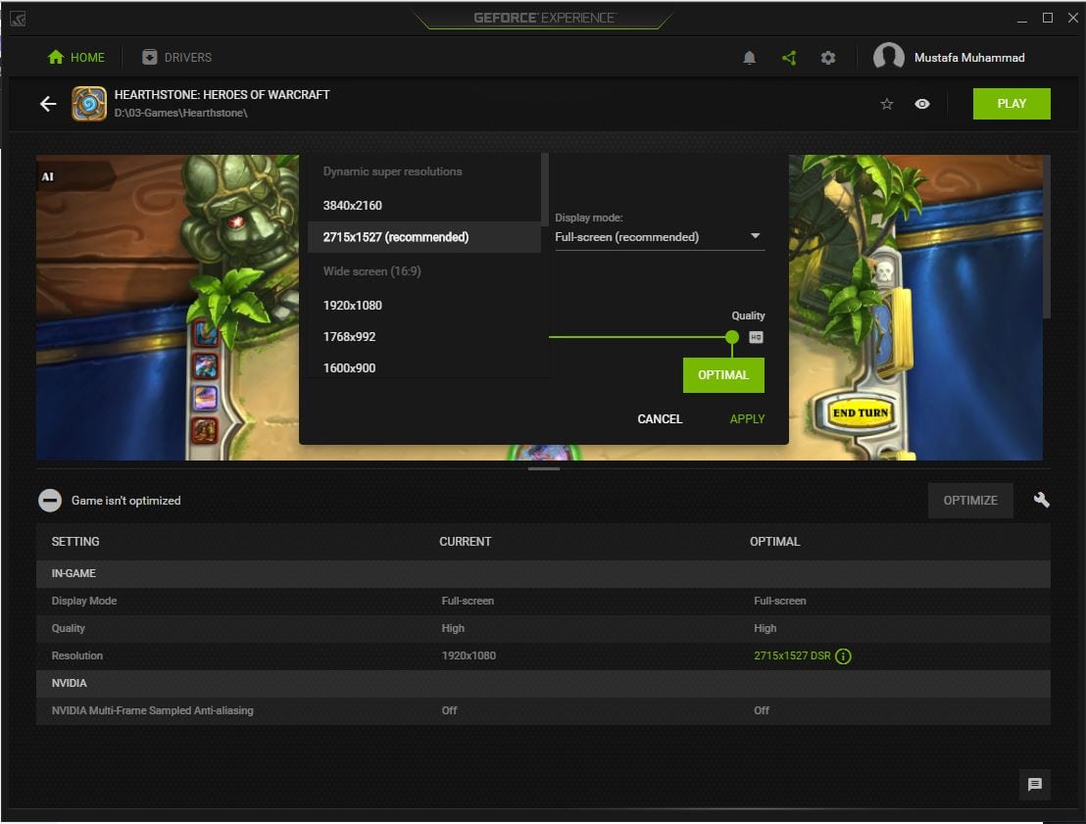The image size is (1086, 824).
Task: Apply the custom settings
Action: 747,419
